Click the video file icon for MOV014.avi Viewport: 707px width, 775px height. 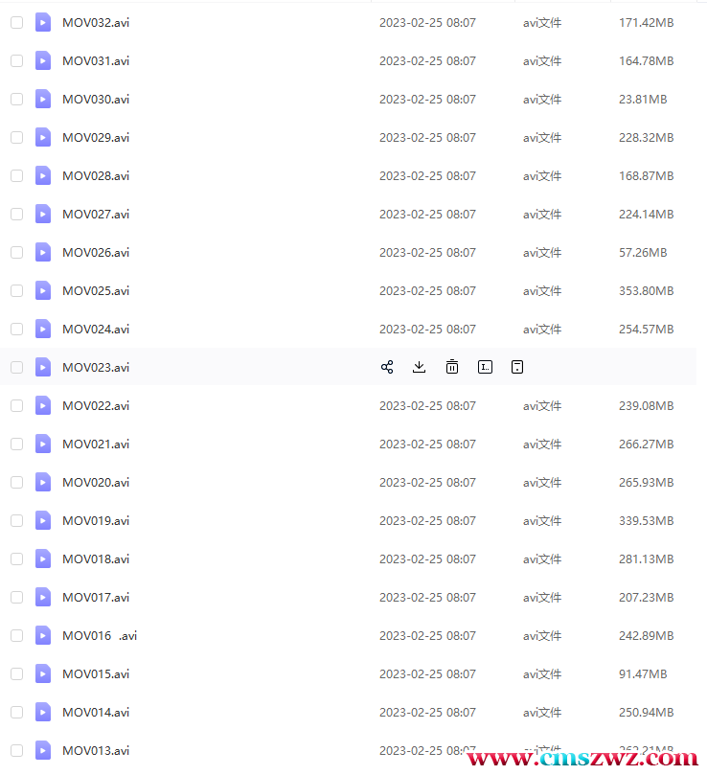coord(43,712)
